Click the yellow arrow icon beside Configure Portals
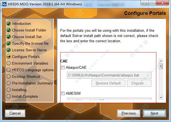 pos(9,57)
